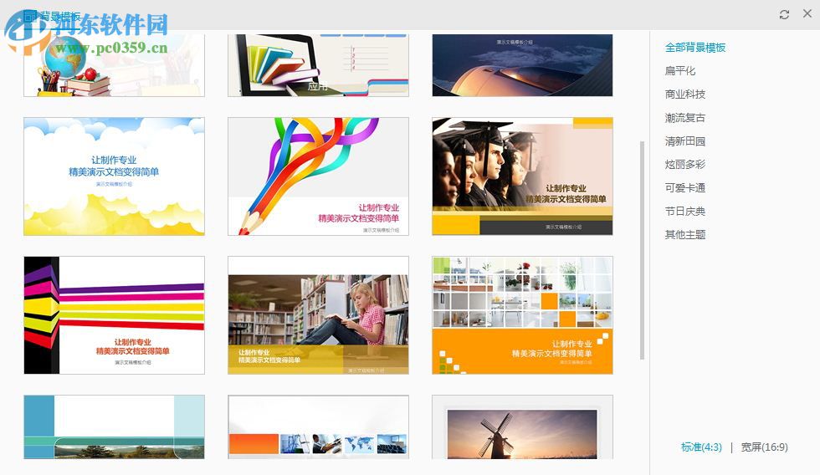This screenshot has width=820, height=475.
Task: Show the 可爱卡通 templates
Action: [x=685, y=187]
